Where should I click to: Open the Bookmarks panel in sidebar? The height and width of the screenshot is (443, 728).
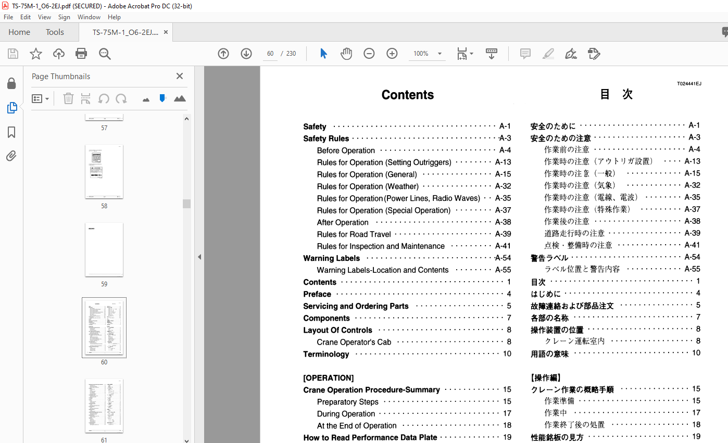click(11, 132)
